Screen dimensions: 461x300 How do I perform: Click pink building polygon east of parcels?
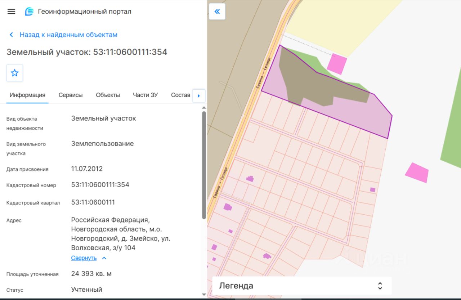click(x=417, y=173)
